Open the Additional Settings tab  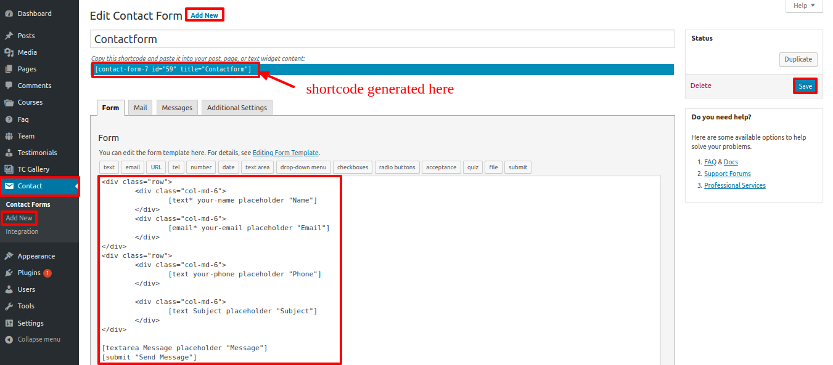(x=237, y=108)
